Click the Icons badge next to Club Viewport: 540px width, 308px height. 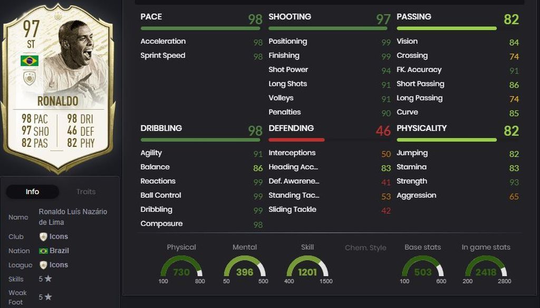pos(43,236)
